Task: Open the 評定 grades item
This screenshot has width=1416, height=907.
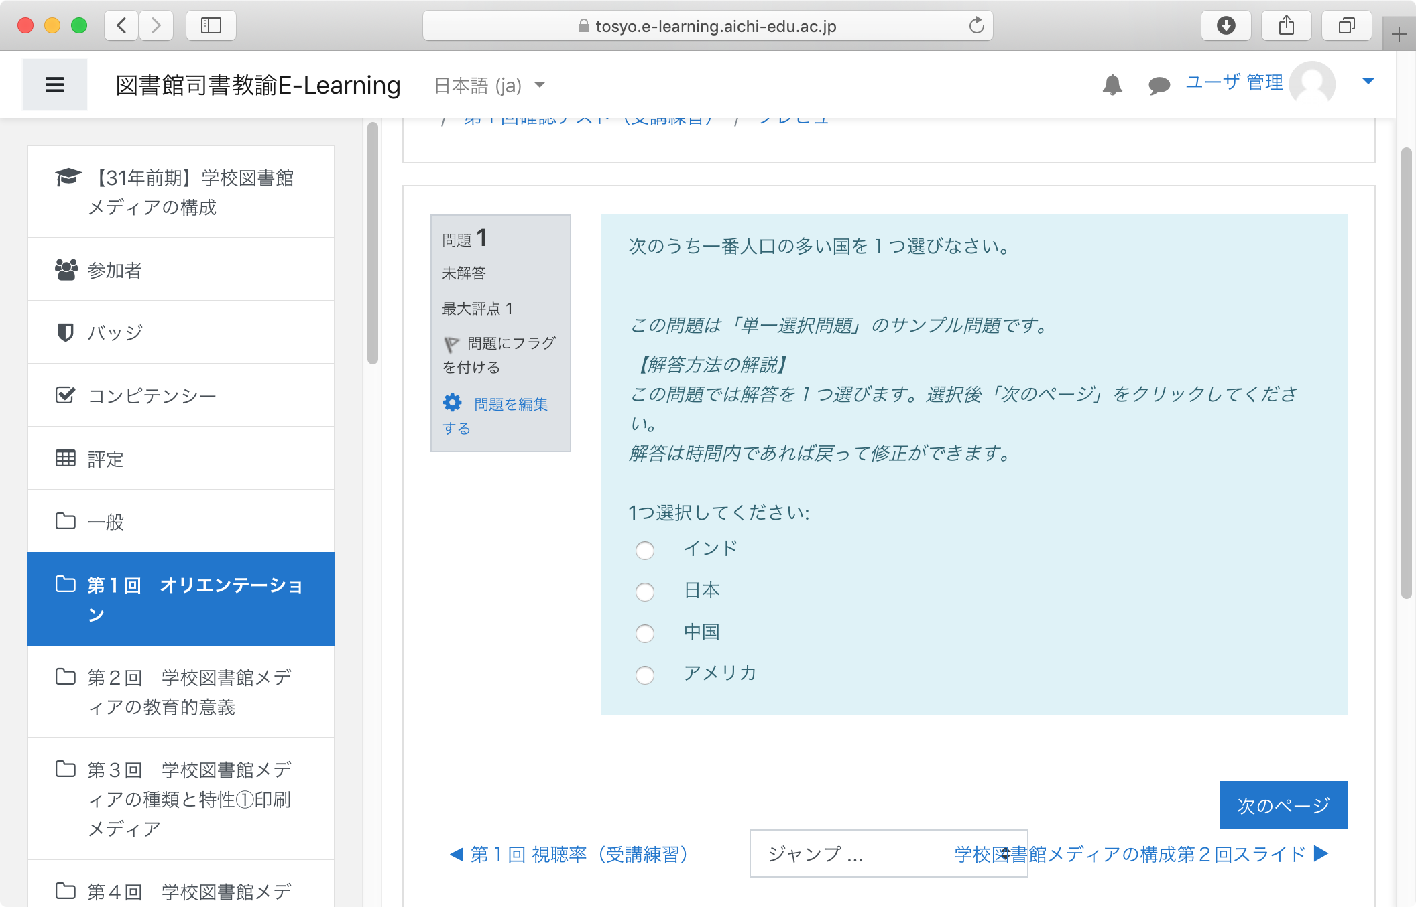Action: pos(181,459)
